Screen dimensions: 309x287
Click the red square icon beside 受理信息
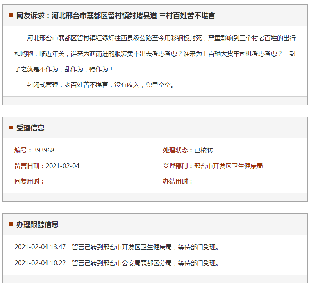(11, 128)
